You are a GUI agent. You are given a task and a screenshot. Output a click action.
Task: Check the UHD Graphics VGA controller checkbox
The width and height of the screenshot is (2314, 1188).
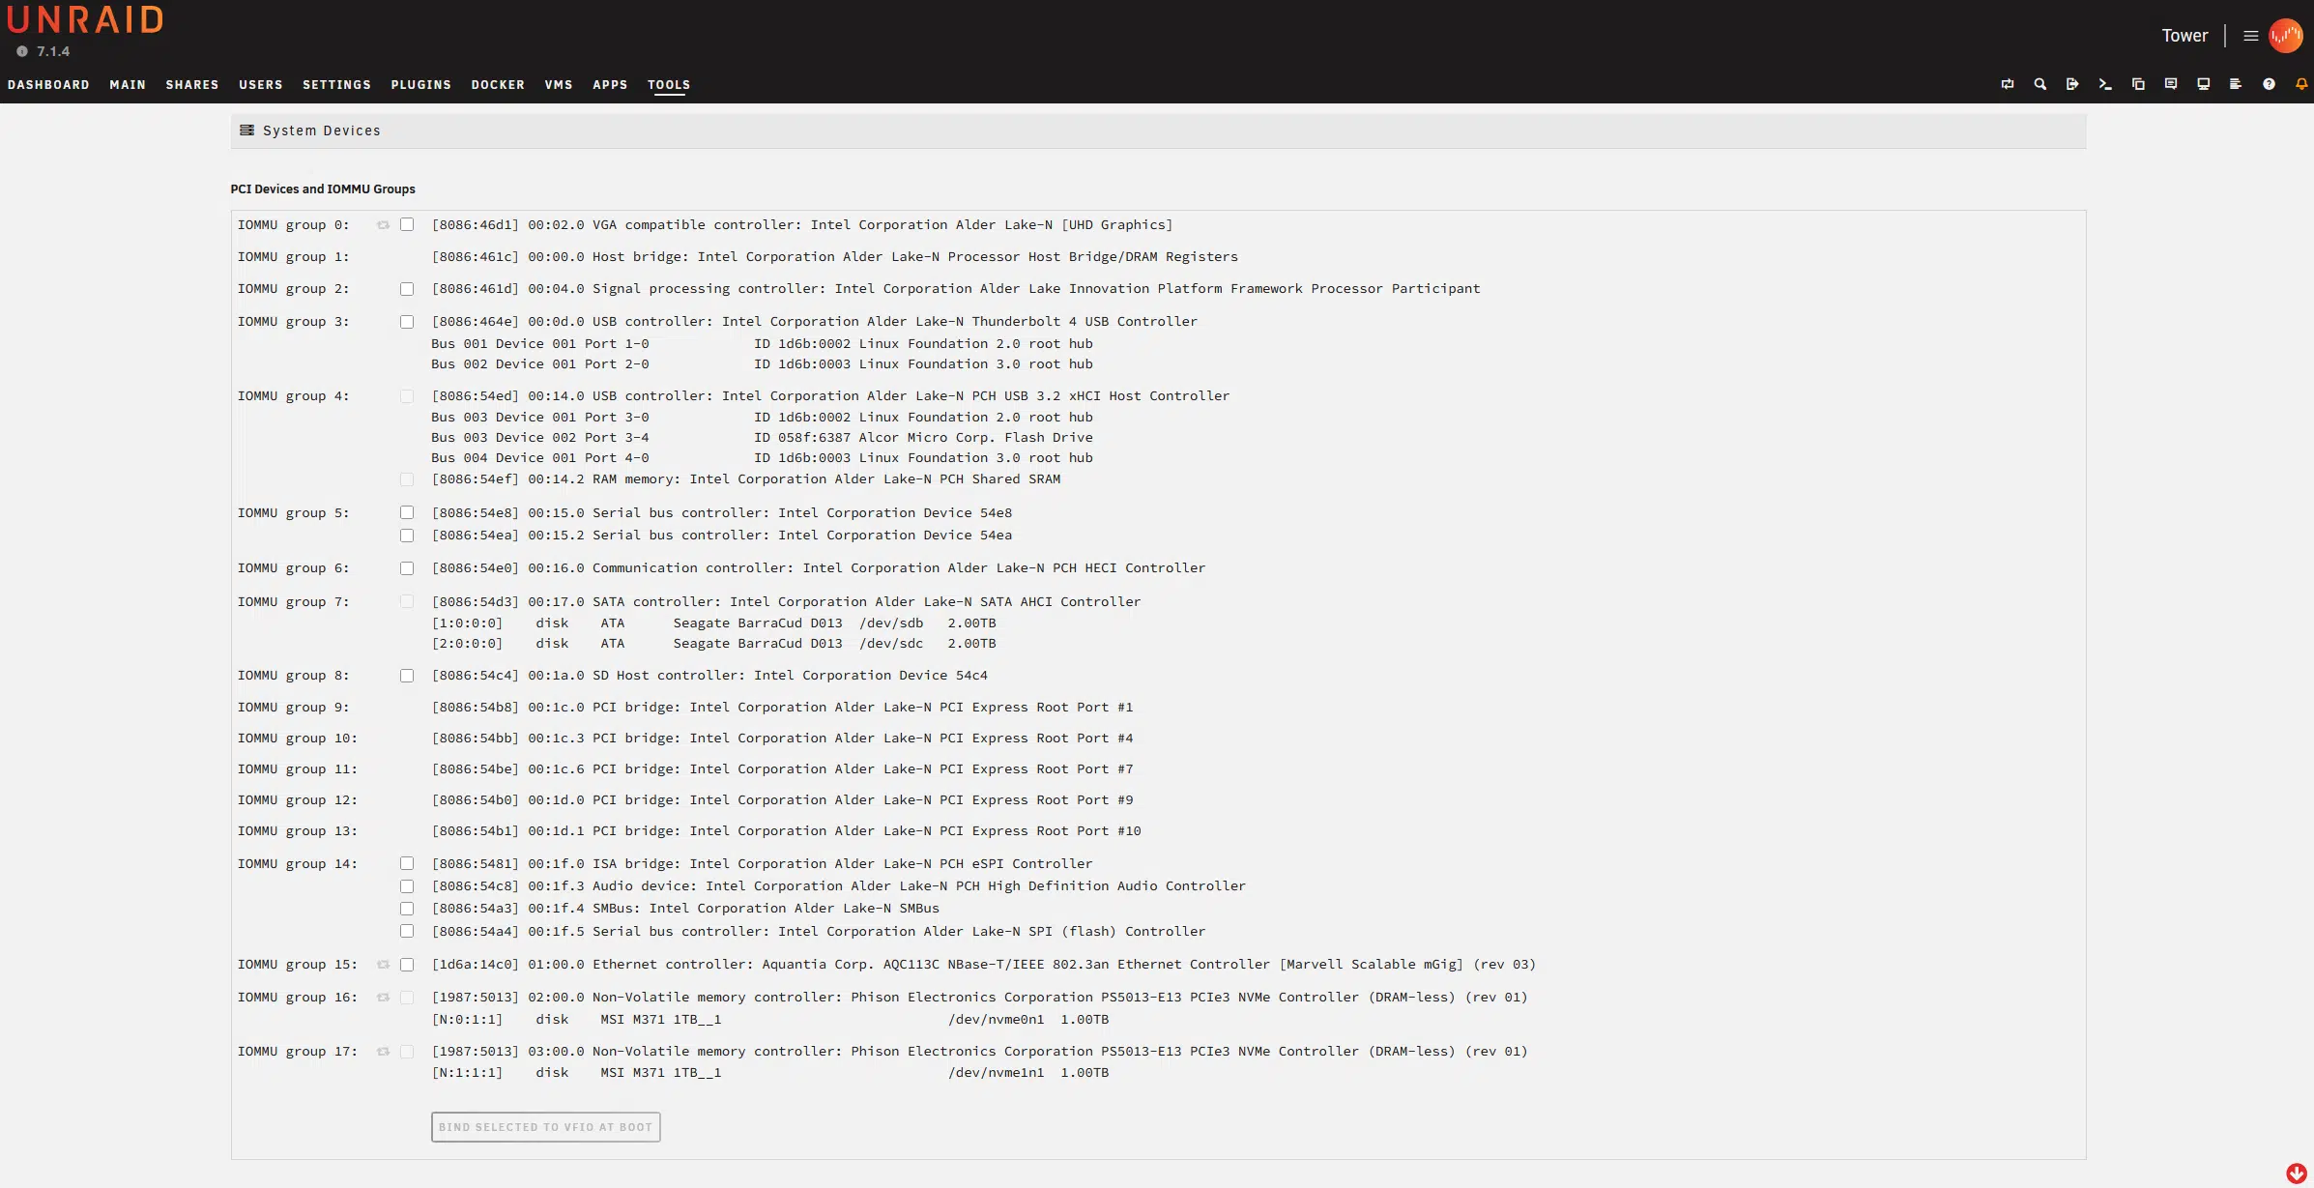tap(407, 224)
